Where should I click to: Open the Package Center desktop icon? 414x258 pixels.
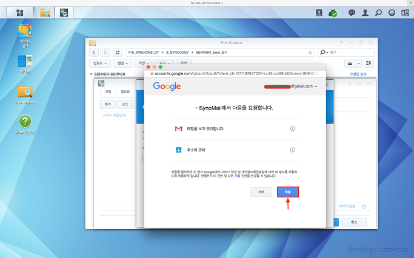(25, 36)
